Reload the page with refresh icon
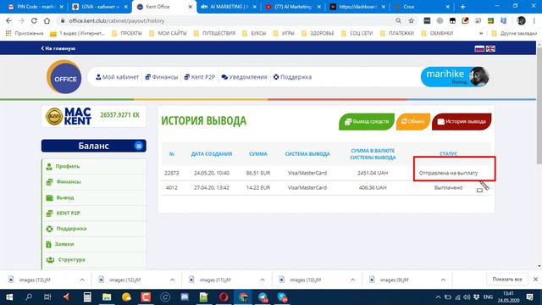The width and height of the screenshot is (542, 305). [x=34, y=20]
